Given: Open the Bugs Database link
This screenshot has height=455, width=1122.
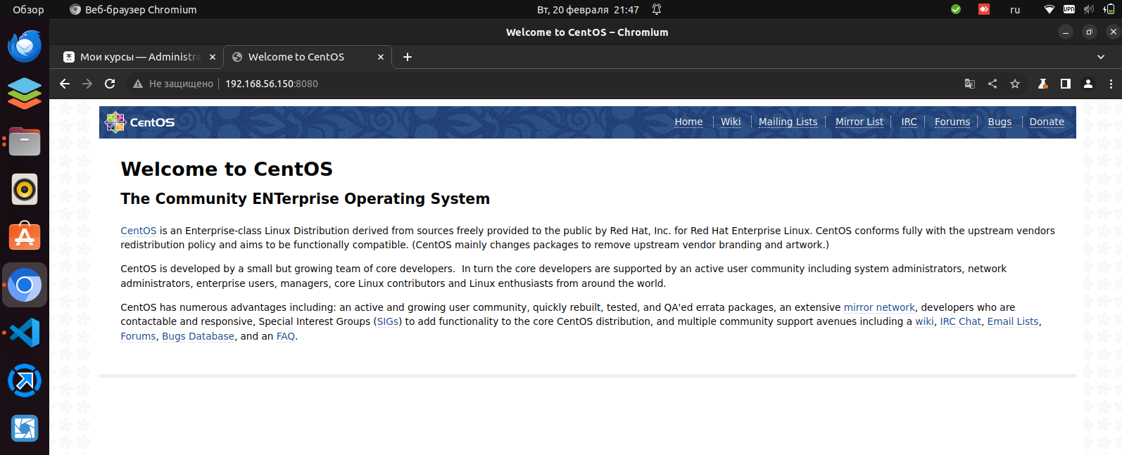Looking at the screenshot, I should tap(198, 336).
